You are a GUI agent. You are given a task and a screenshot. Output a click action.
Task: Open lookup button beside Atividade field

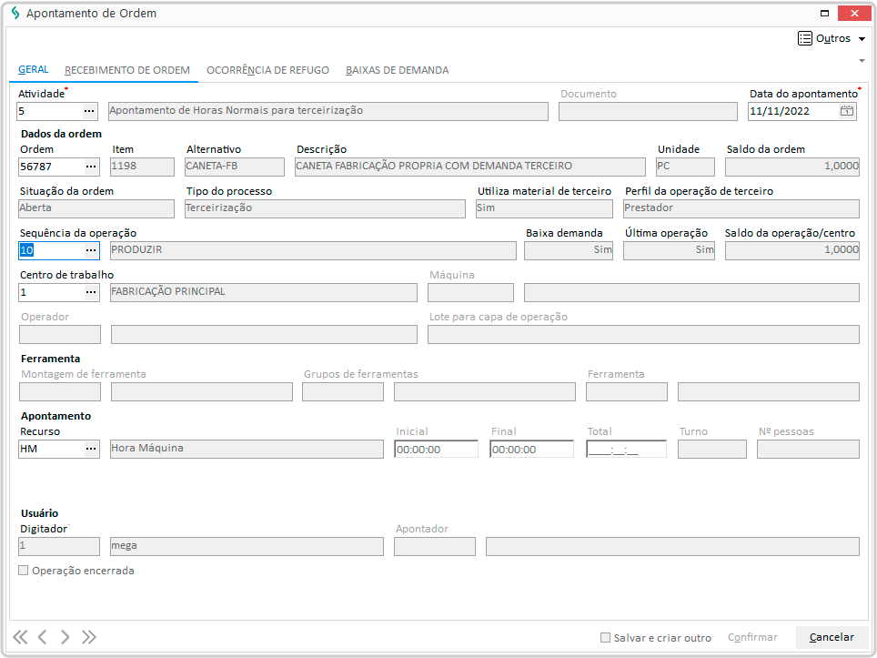point(89,111)
